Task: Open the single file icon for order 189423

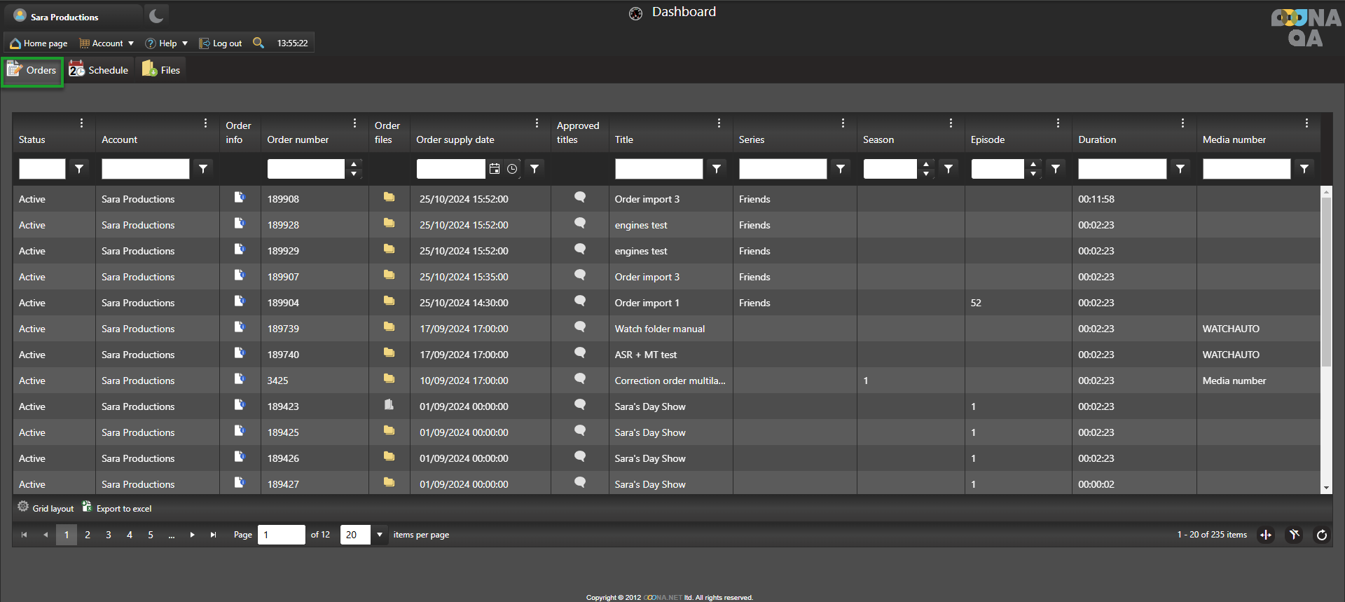Action: coord(389,405)
